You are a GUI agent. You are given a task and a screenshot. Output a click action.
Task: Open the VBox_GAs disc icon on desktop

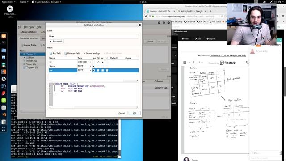[10, 9]
